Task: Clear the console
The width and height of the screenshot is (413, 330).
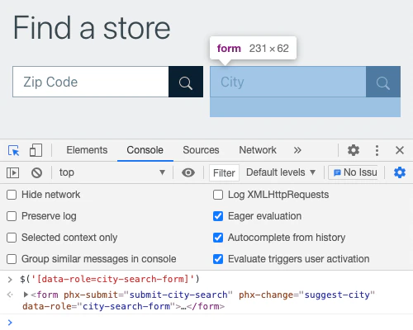Action: click(36, 173)
